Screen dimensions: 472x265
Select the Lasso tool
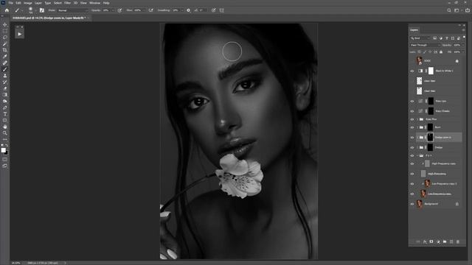pos(5,38)
